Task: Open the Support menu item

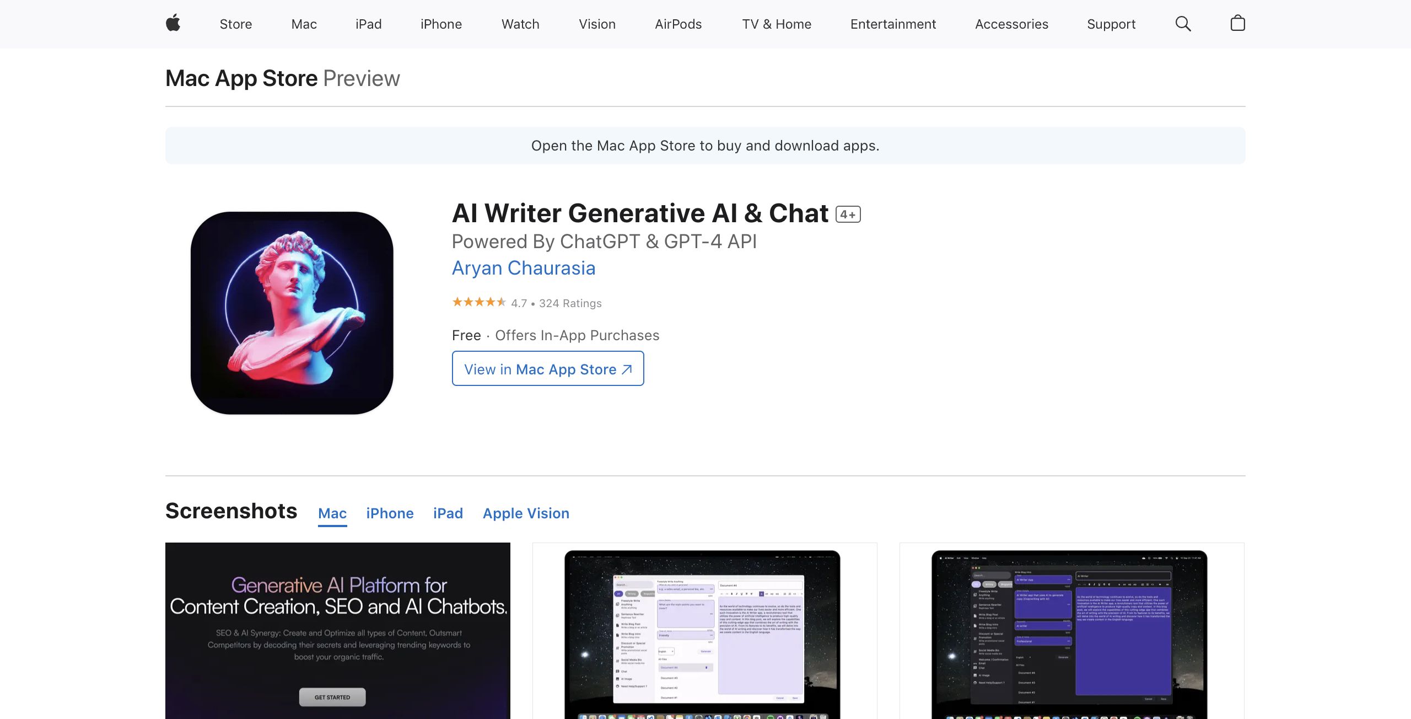Action: [1111, 24]
